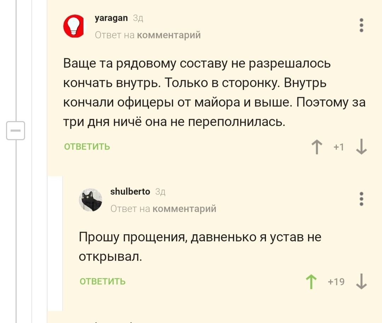Click the 3д timestamp next to shulberto

coord(160,192)
